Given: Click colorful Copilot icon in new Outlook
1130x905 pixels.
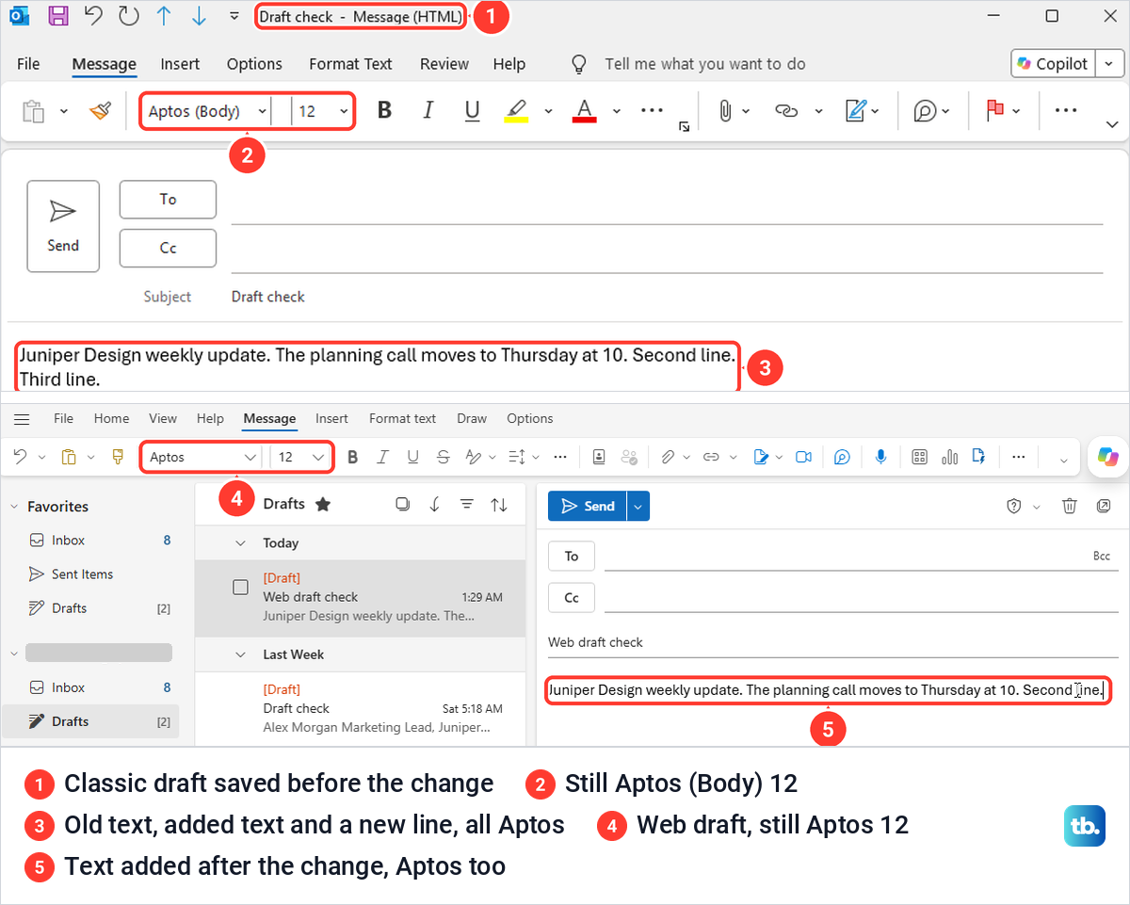Looking at the screenshot, I should click(x=1107, y=457).
